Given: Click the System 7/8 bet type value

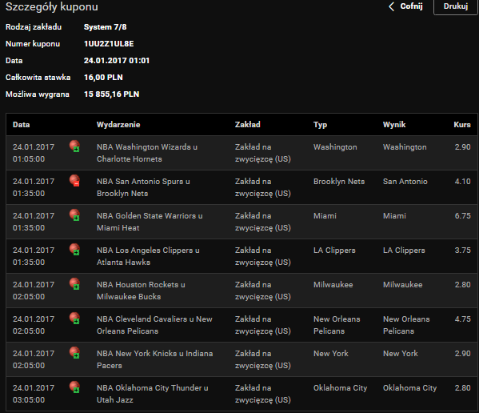Looking at the screenshot, I should tap(105, 27).
